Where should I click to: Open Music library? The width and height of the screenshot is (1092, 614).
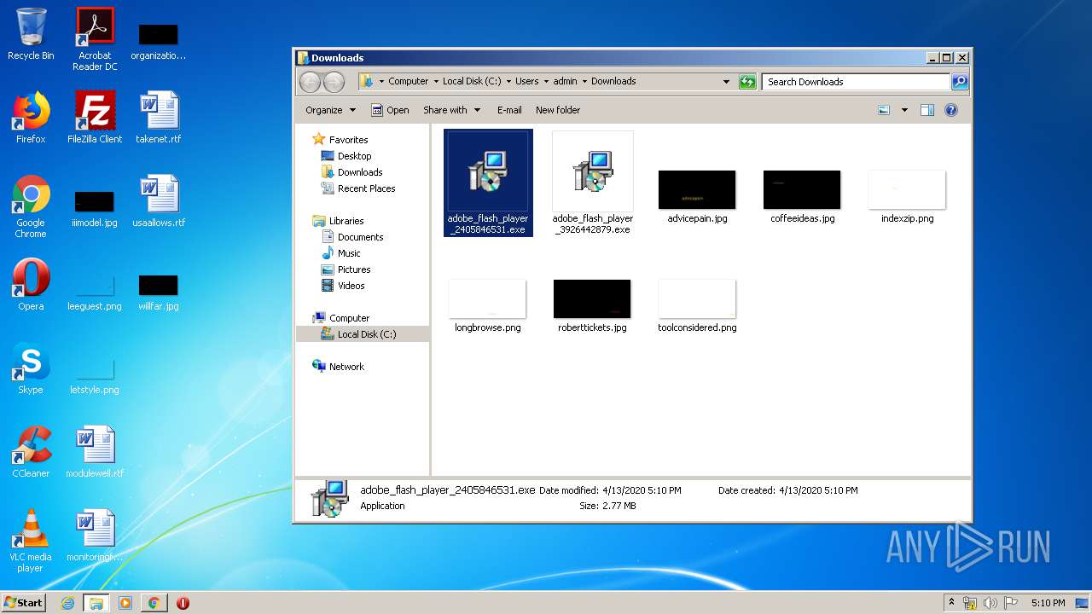[341, 253]
